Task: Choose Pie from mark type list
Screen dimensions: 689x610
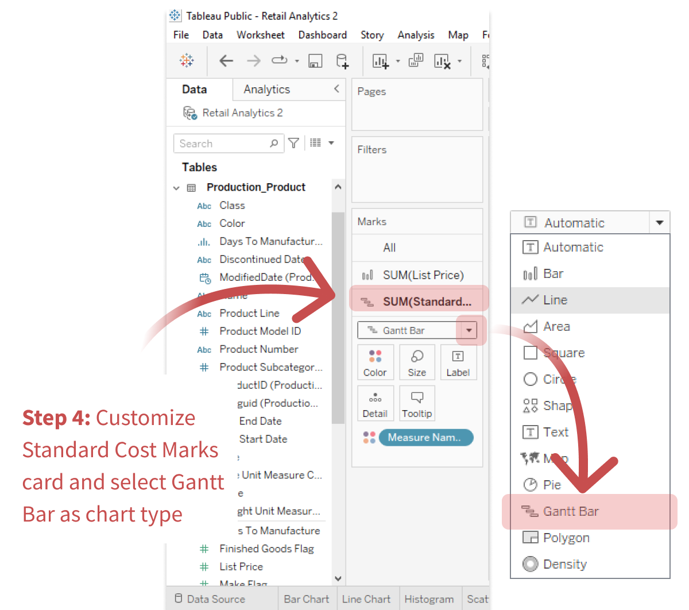Action: [590, 485]
